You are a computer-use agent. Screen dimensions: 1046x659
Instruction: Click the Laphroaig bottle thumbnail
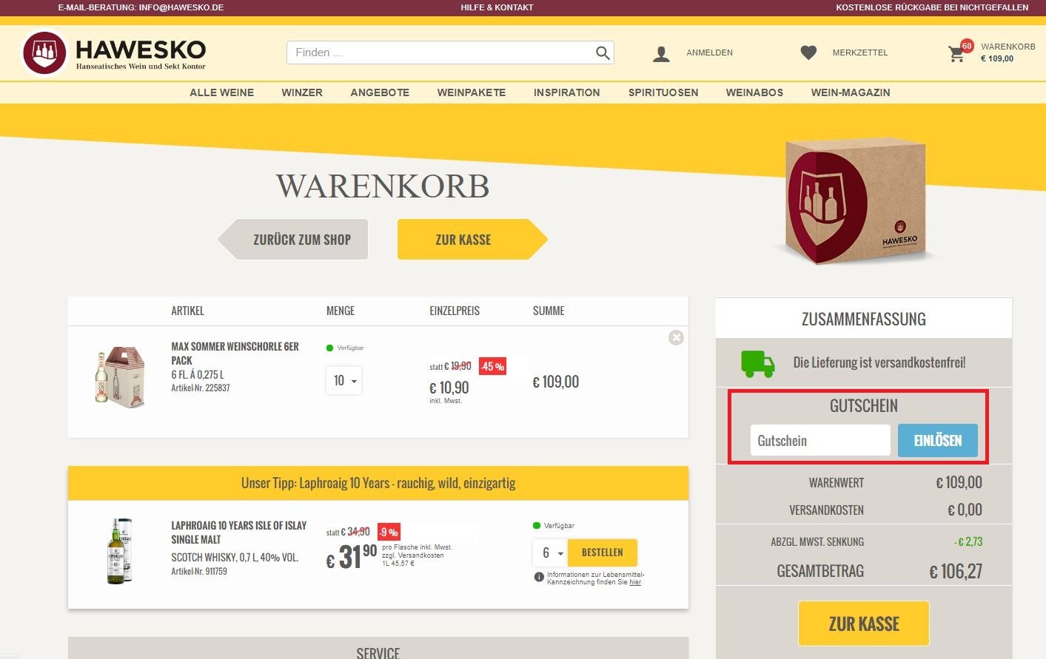pyautogui.click(x=119, y=551)
